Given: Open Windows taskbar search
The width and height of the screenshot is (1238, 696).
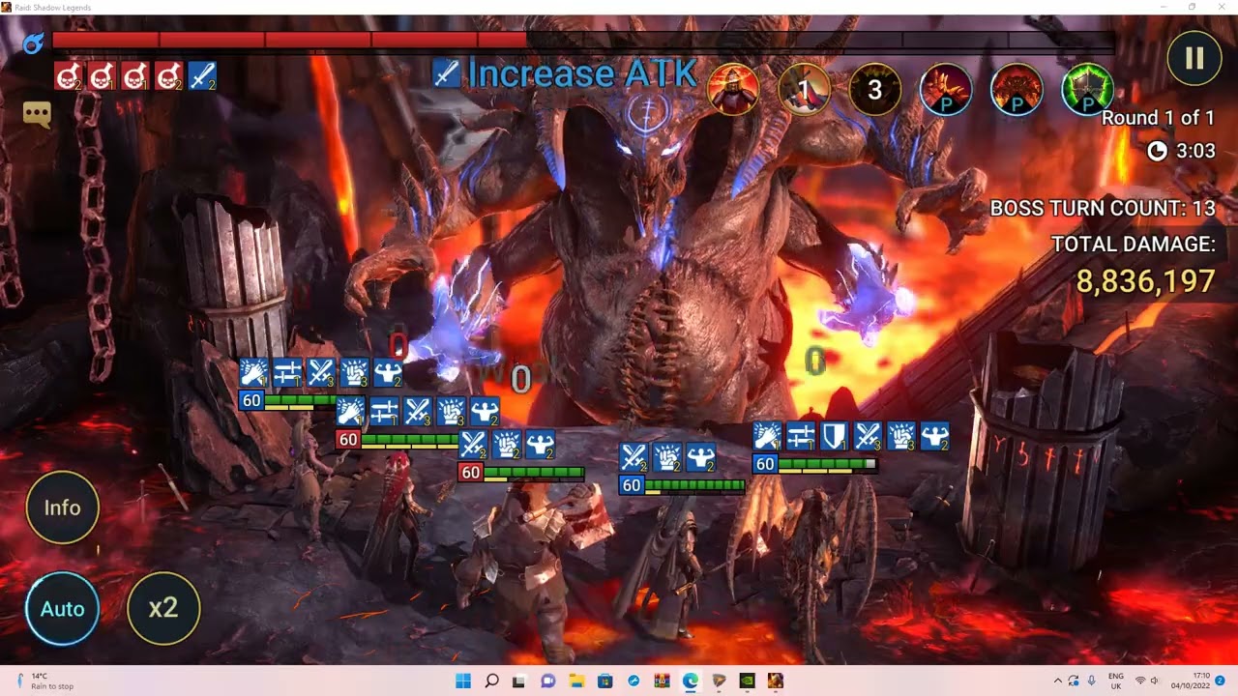Looking at the screenshot, I should 491,681.
